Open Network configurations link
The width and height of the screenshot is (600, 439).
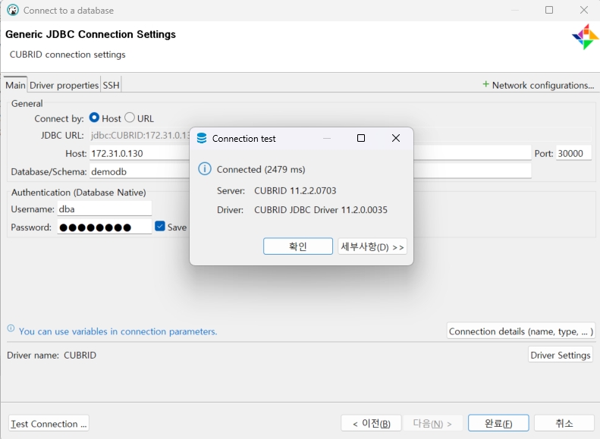(542, 85)
